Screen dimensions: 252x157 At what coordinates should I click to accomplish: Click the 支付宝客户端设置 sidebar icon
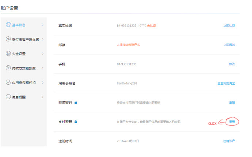coord(8,39)
